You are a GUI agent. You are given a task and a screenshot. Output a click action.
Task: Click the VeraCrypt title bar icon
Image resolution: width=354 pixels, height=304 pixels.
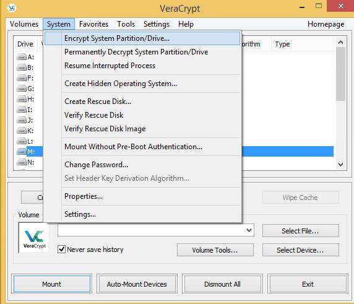[12, 8]
